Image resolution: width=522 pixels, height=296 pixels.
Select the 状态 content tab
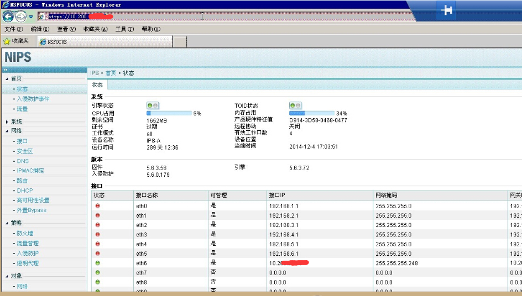(x=97, y=85)
